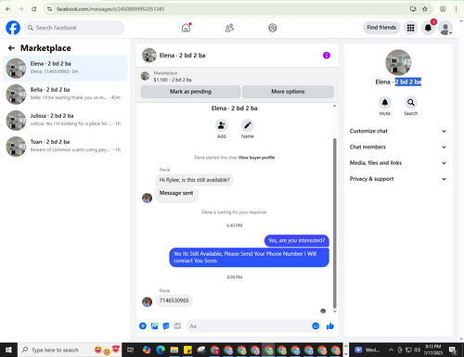Screen dimensions: 464x357
Task: Click the Search Facebook field
Action: pyautogui.click(x=74, y=28)
